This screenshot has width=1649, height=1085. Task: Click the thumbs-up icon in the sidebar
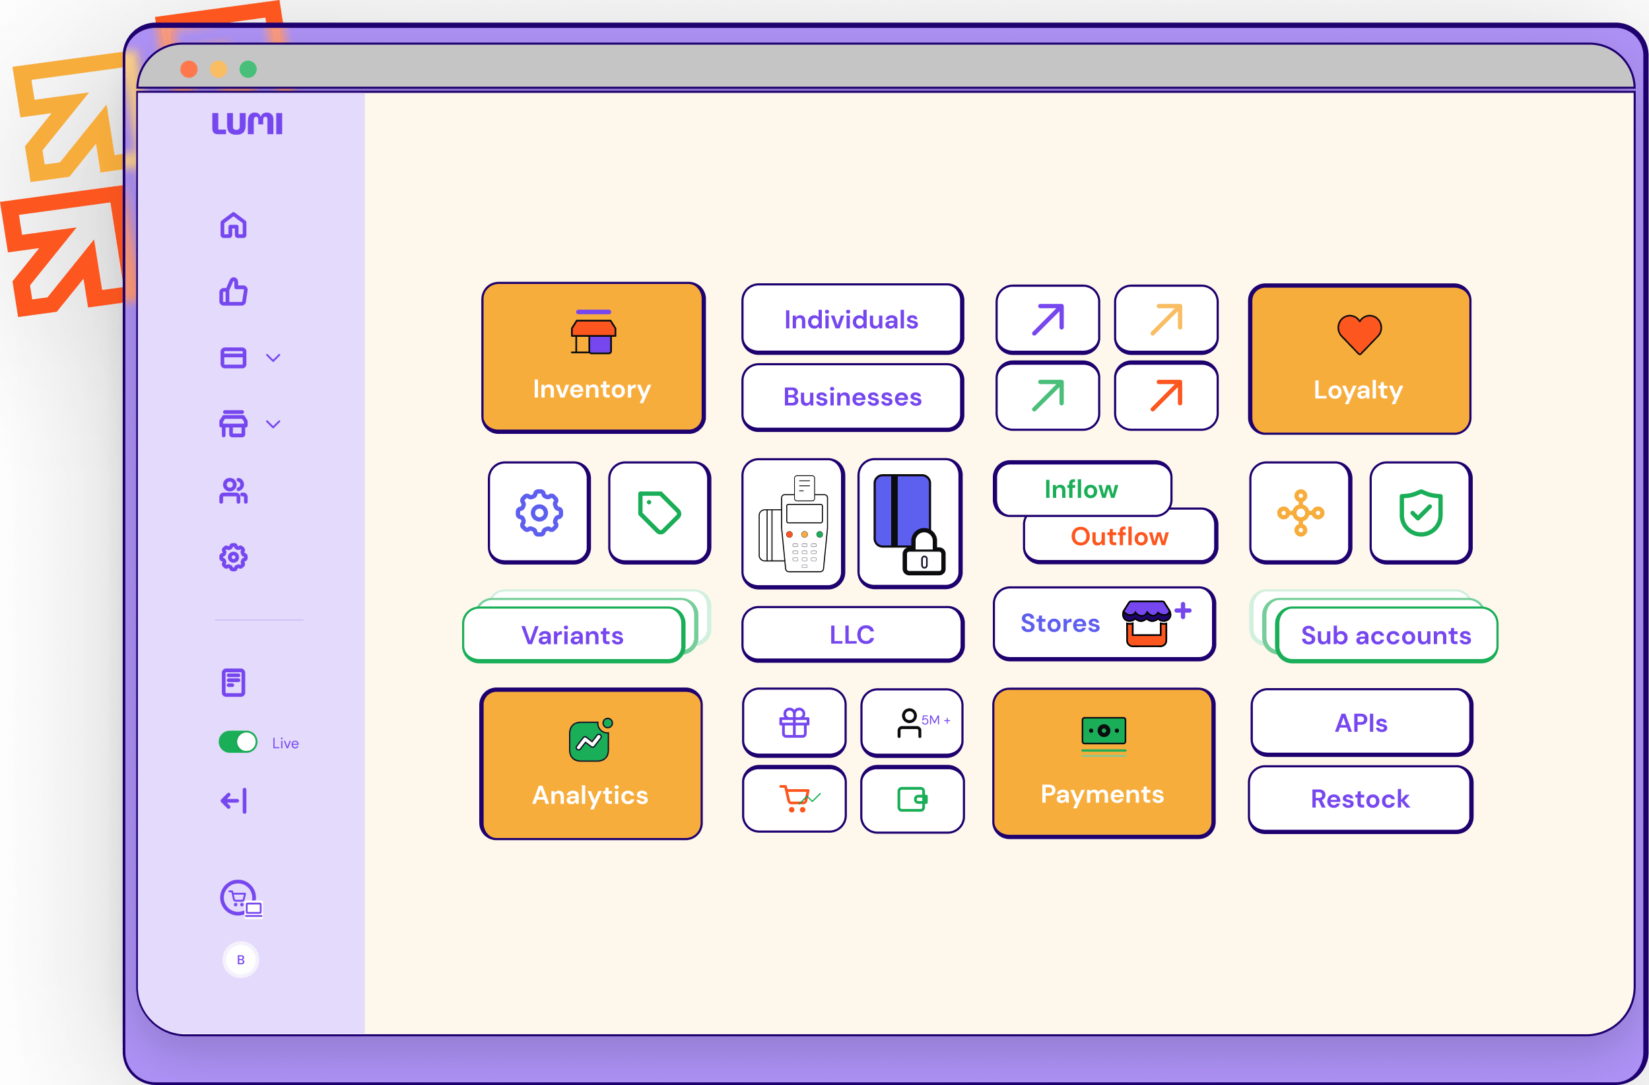click(233, 293)
